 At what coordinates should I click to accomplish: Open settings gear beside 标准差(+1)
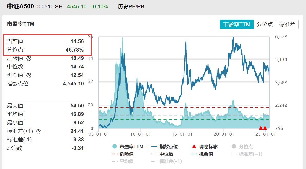coord(38,131)
